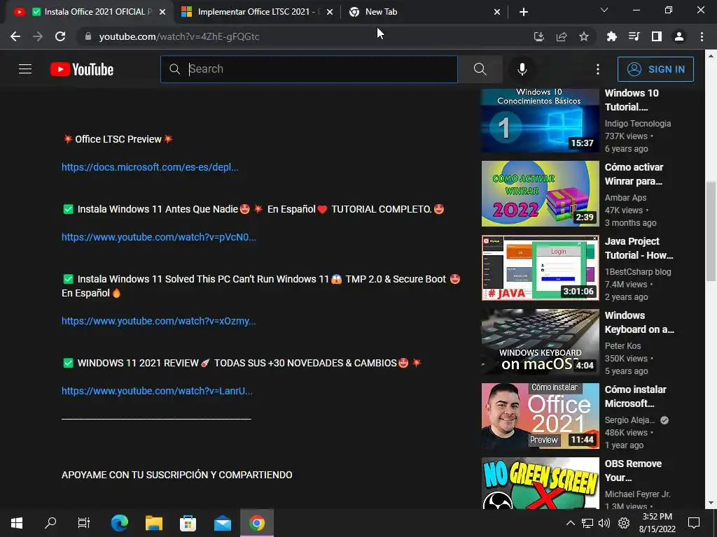Go back with browser back arrow
This screenshot has width=717, height=537.
pyautogui.click(x=15, y=36)
